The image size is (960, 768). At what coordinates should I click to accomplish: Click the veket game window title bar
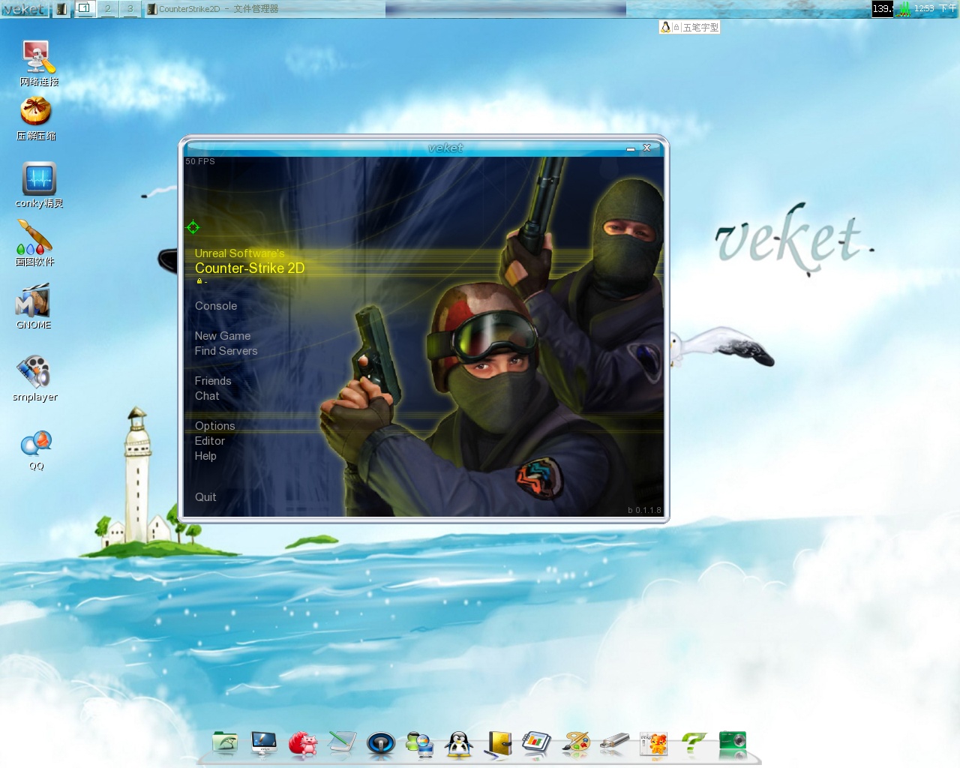tap(424, 148)
